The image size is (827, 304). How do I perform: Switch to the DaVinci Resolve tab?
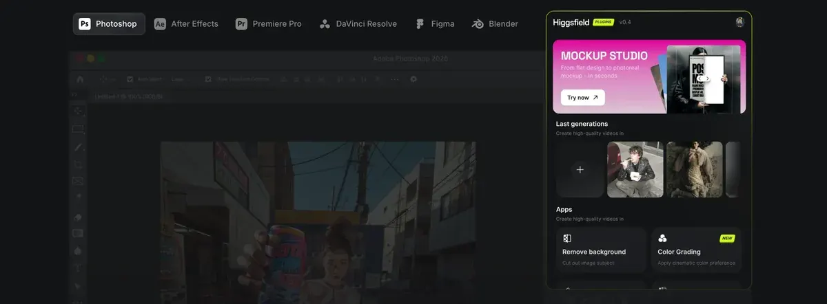358,23
